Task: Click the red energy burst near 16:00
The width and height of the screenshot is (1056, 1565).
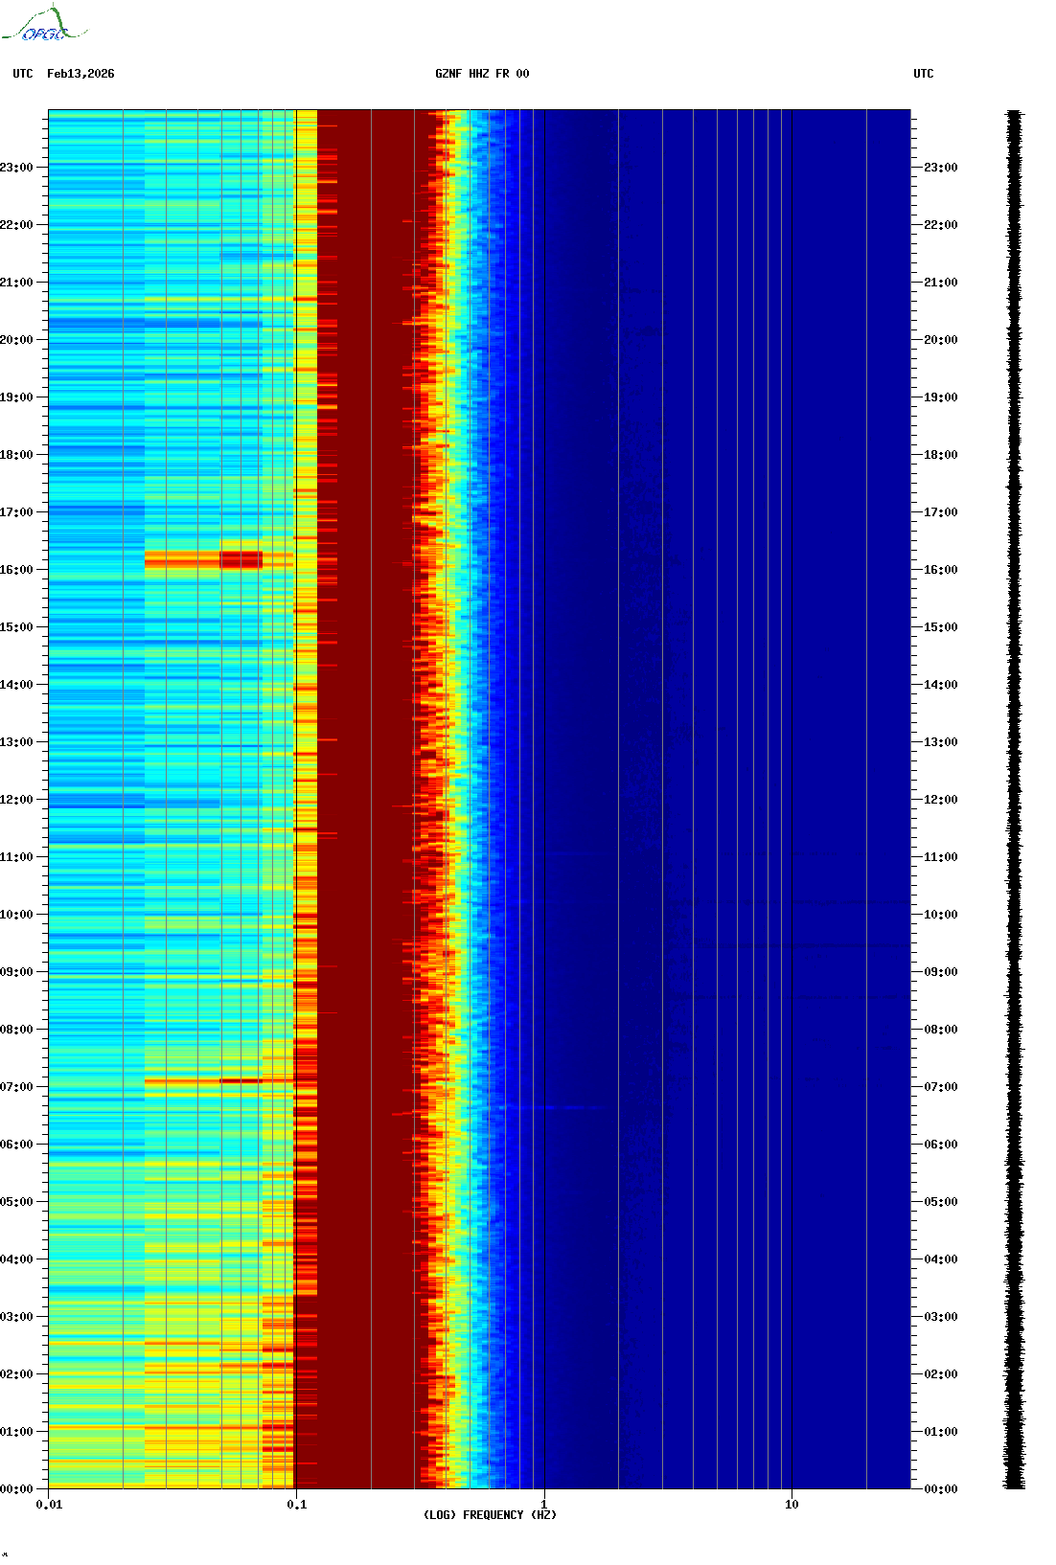Action: 241,559
